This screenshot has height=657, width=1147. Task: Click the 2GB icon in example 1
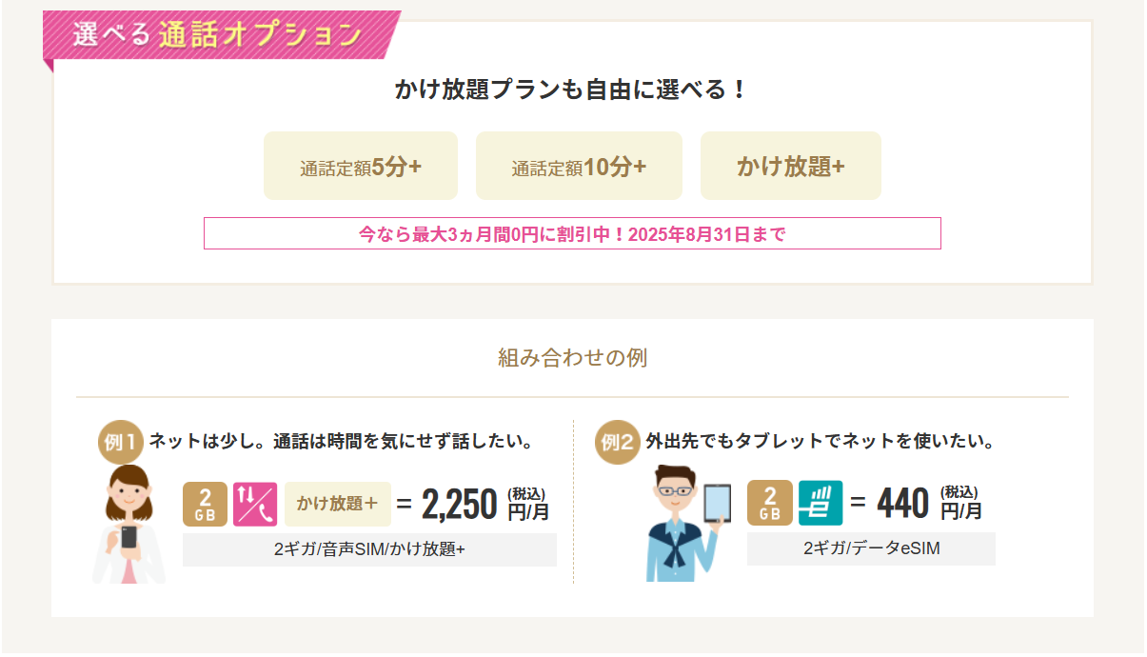click(205, 504)
